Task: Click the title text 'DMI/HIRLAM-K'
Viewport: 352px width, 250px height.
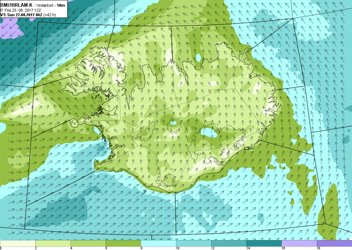Action: point(16,5)
